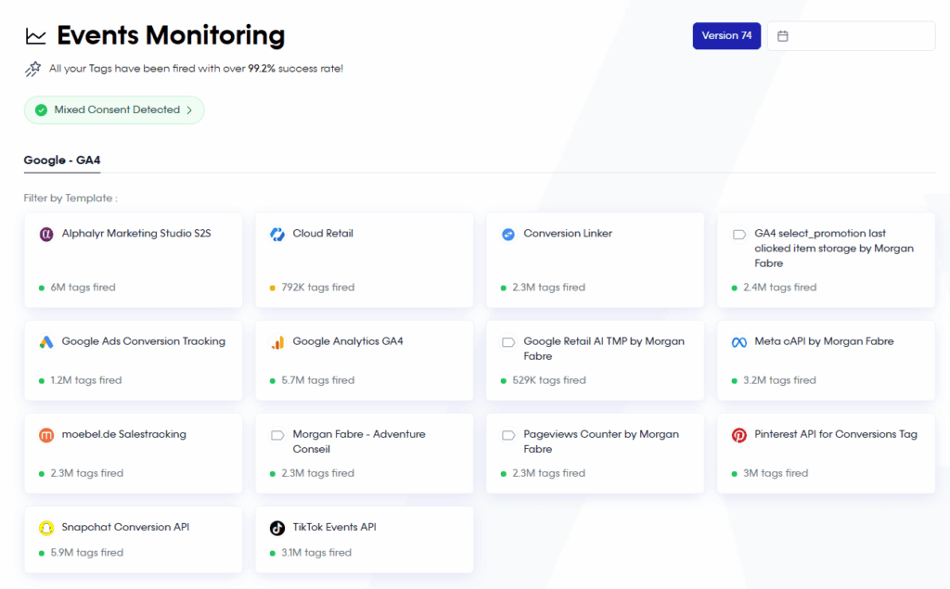Click the Meta cAPI infinity icon
Screen dimensions: 950x589
pyautogui.click(x=739, y=342)
